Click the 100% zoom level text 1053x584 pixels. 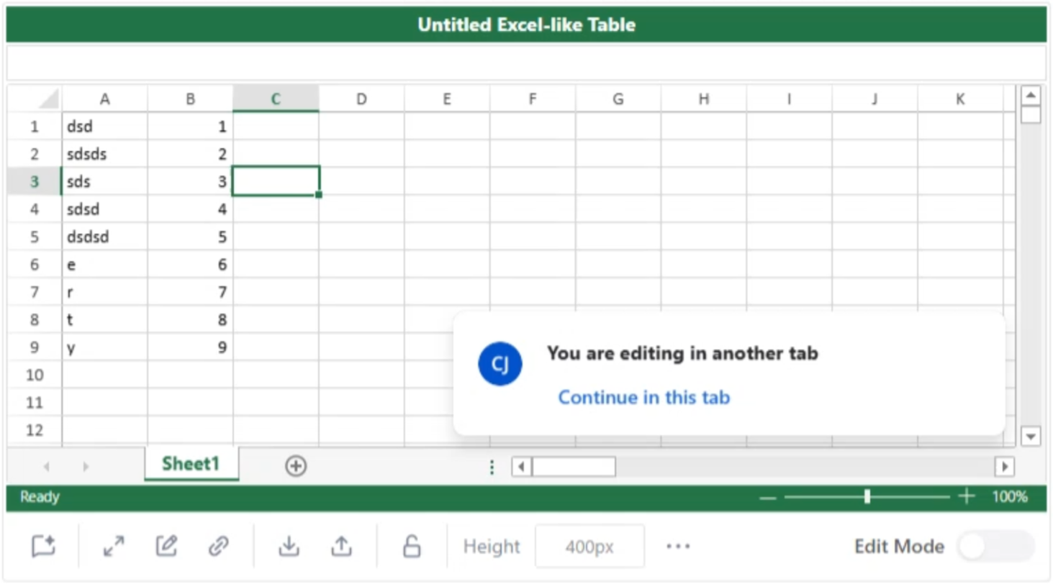(1010, 496)
